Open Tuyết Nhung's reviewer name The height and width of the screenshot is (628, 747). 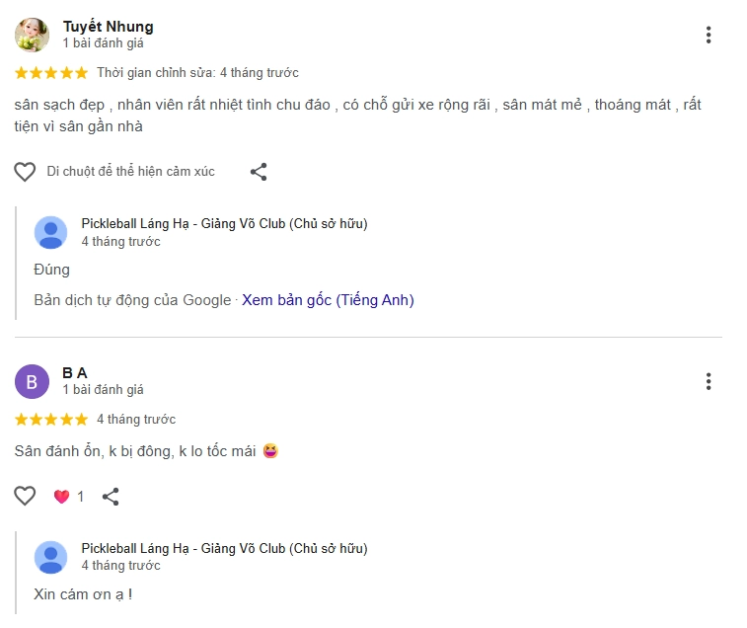tap(108, 27)
